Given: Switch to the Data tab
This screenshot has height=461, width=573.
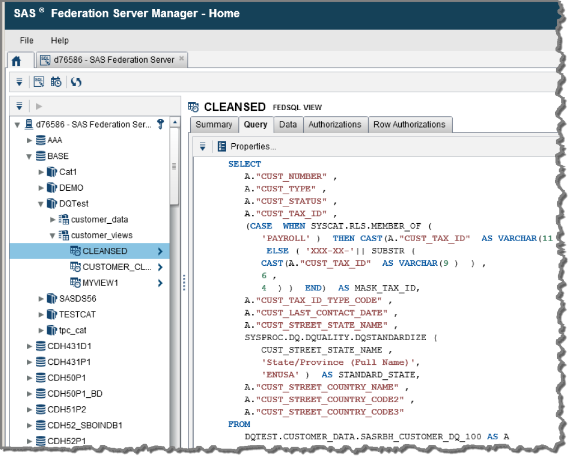Looking at the screenshot, I should 288,124.
